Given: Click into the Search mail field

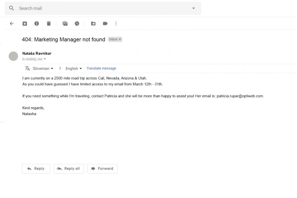Looking at the screenshot, I should [101, 8].
